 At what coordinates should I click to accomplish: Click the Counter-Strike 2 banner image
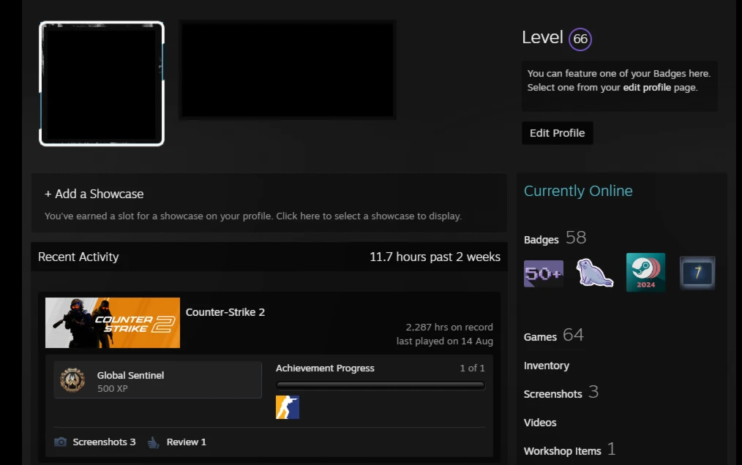(113, 322)
